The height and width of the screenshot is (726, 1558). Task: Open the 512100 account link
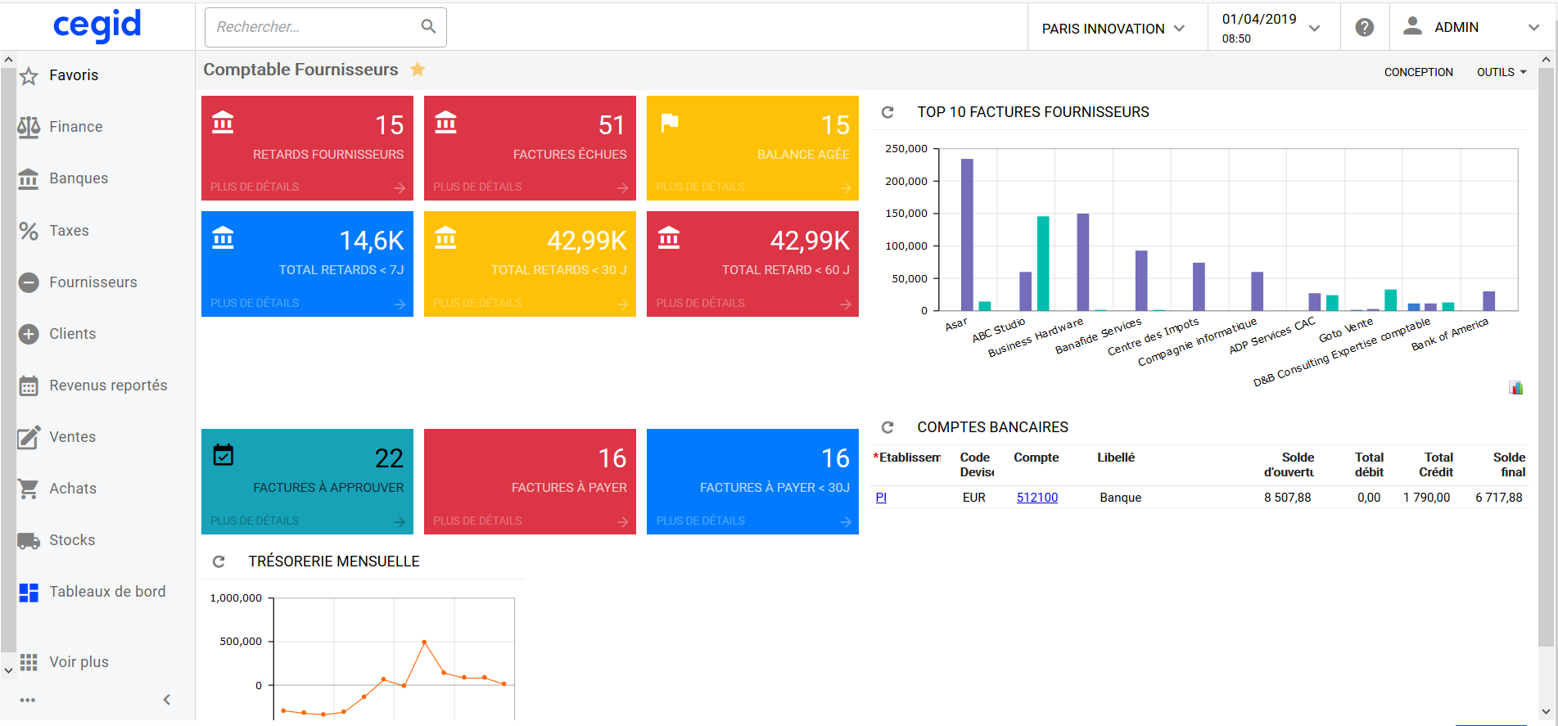pos(1037,498)
